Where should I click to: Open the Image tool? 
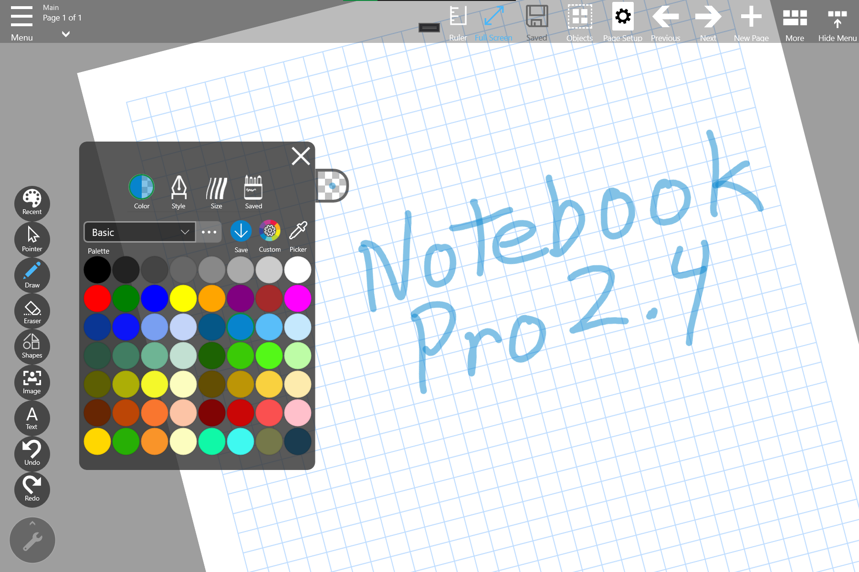pos(32,382)
